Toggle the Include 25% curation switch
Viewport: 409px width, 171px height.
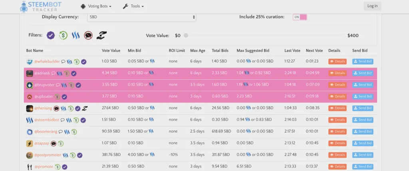pyautogui.click(x=300, y=17)
